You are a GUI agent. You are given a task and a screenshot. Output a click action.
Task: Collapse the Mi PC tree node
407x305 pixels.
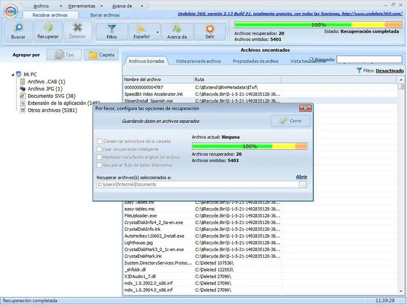coord(13,74)
